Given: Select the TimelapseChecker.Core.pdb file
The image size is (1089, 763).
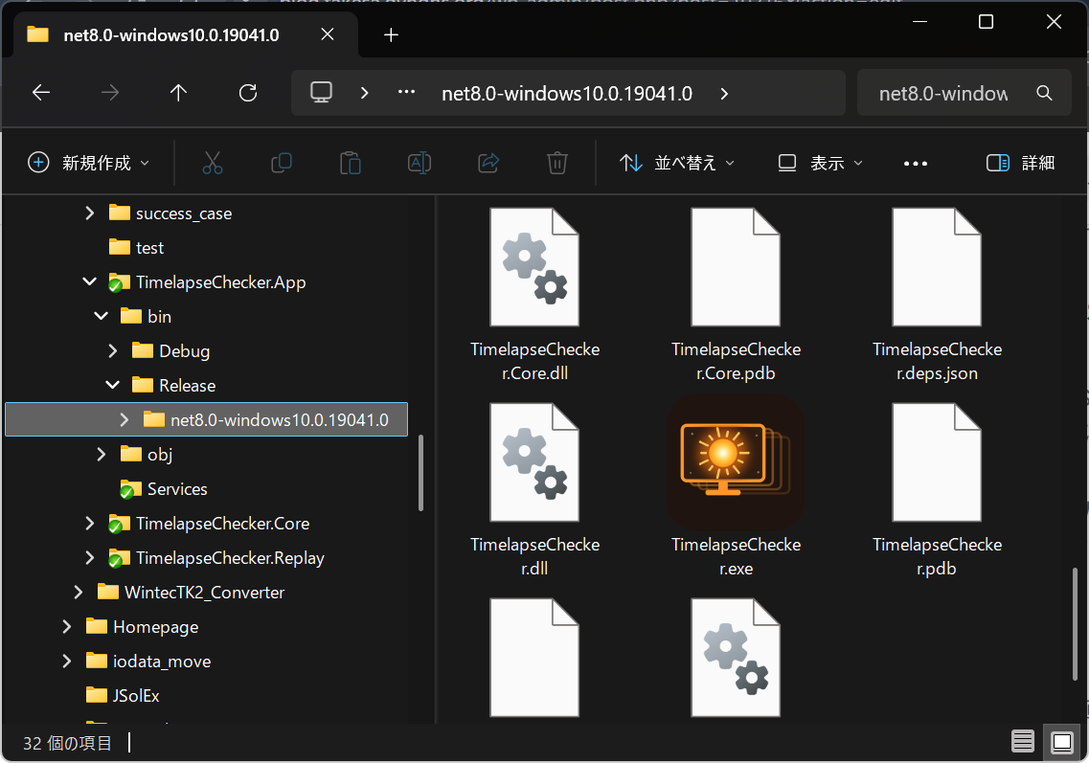Looking at the screenshot, I should 737,295.
